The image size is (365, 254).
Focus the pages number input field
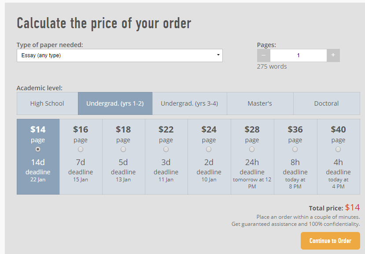tap(299, 55)
